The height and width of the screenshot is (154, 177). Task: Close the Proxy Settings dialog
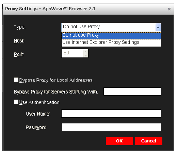pos(169,9)
